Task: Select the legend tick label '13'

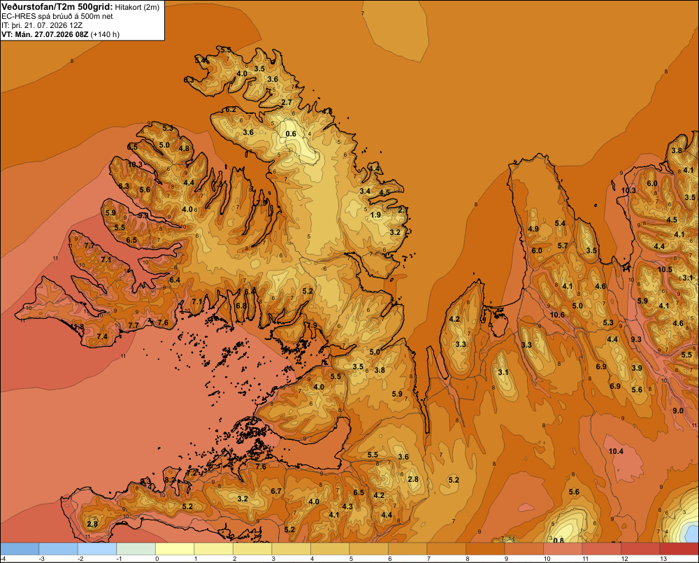Action: point(663,559)
